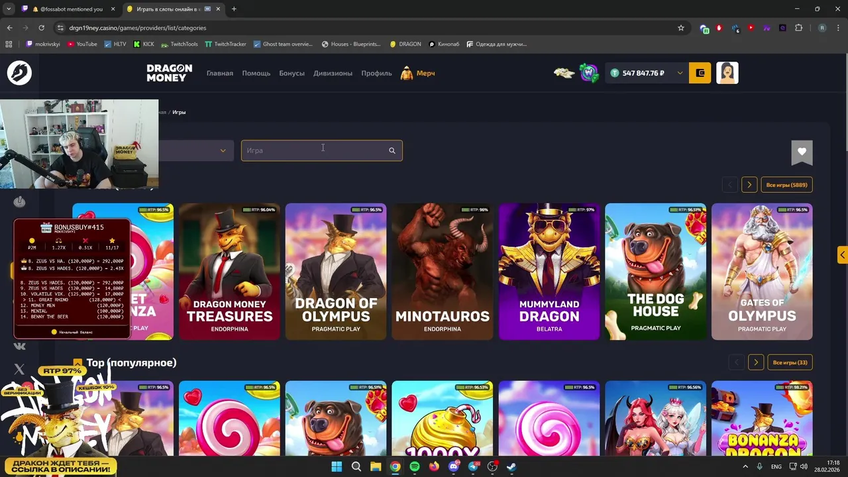The image size is (848, 477).
Task: Reload the page in the browser
Action: coord(41,28)
